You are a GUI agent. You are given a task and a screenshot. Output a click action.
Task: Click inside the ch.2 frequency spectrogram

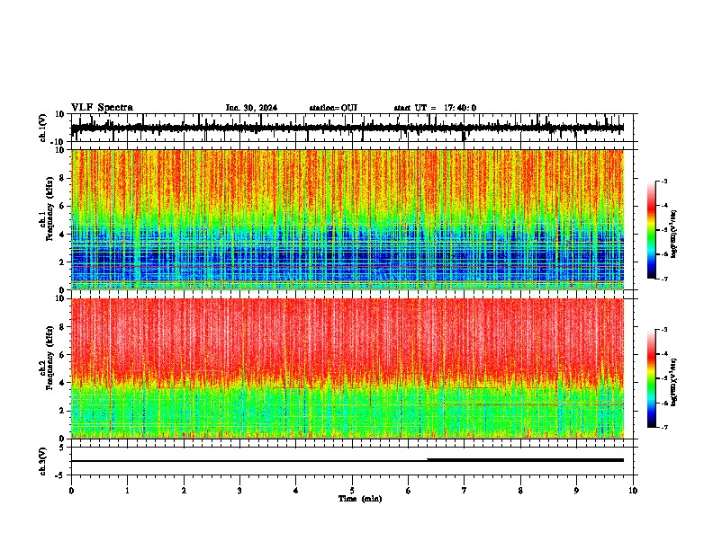[347, 368]
